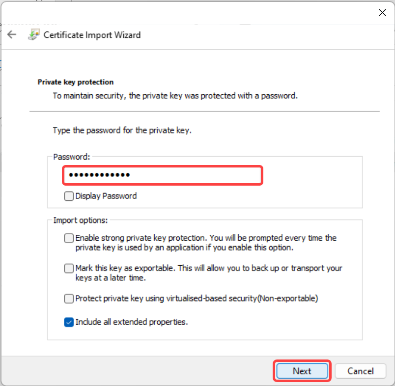Click the Certificate Import Wizard title text
This screenshot has height=386, width=395.
92,35
